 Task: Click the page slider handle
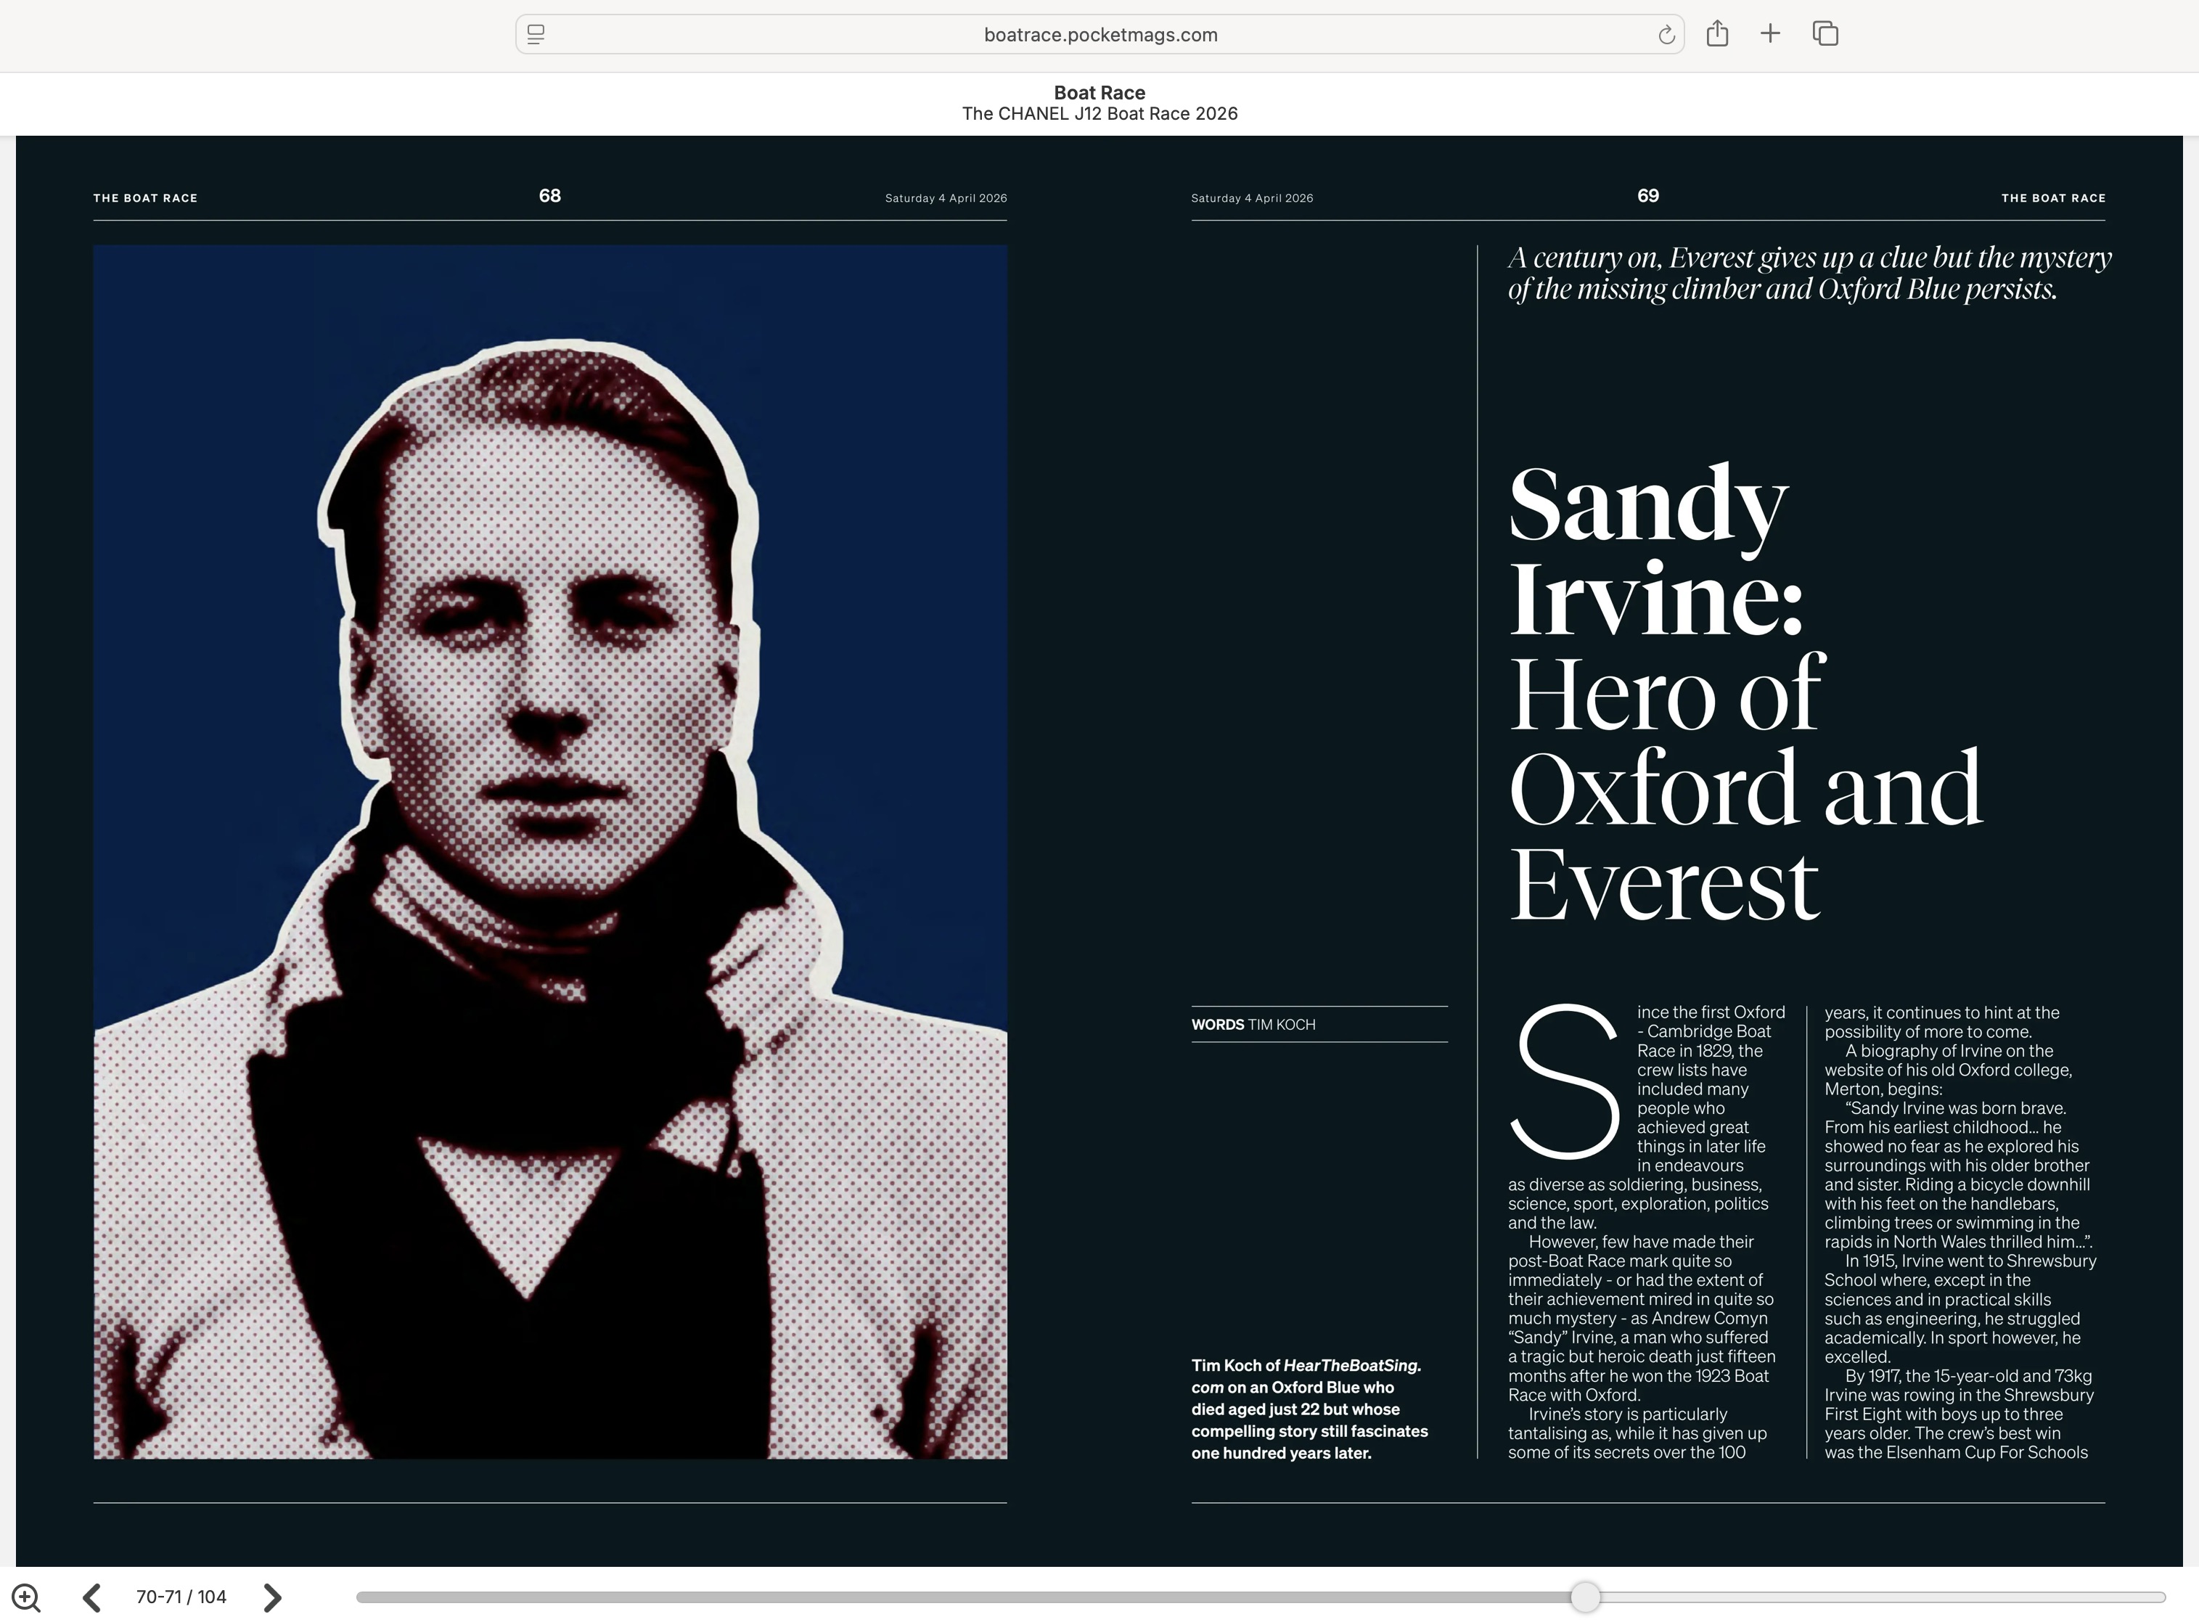click(x=1584, y=1597)
